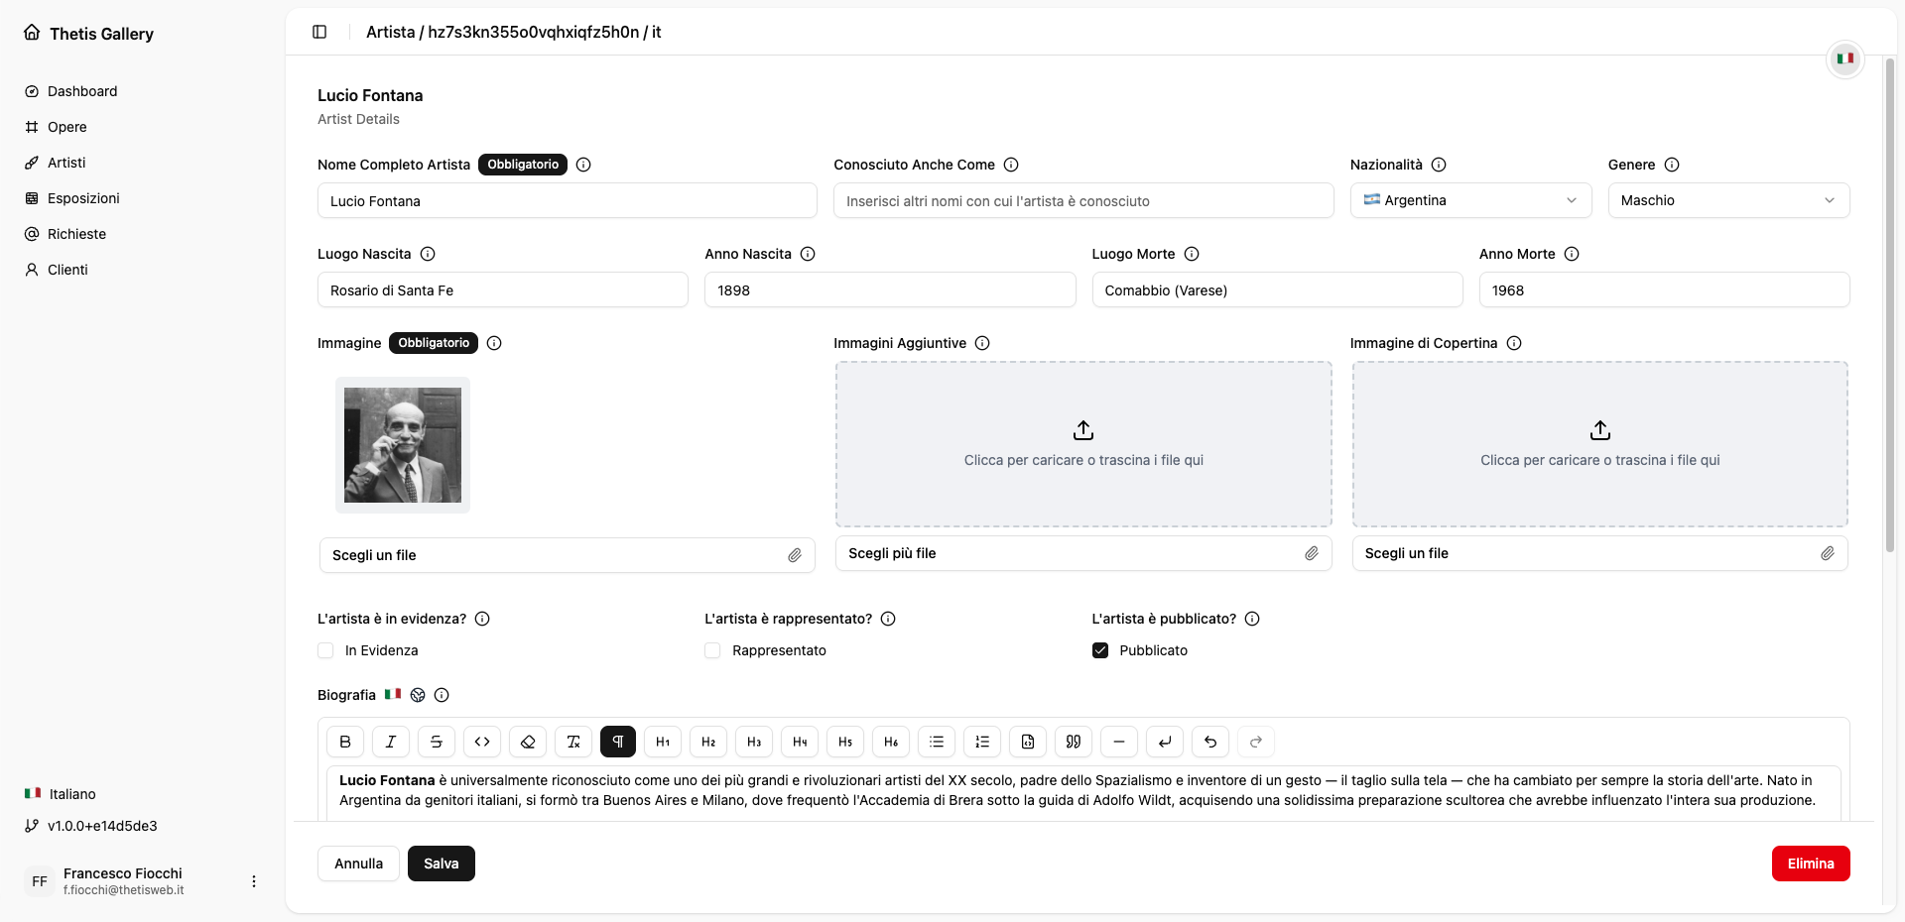The image size is (1905, 922).
Task: Click the Lucio Fontana portrait thumbnail
Action: click(x=403, y=445)
